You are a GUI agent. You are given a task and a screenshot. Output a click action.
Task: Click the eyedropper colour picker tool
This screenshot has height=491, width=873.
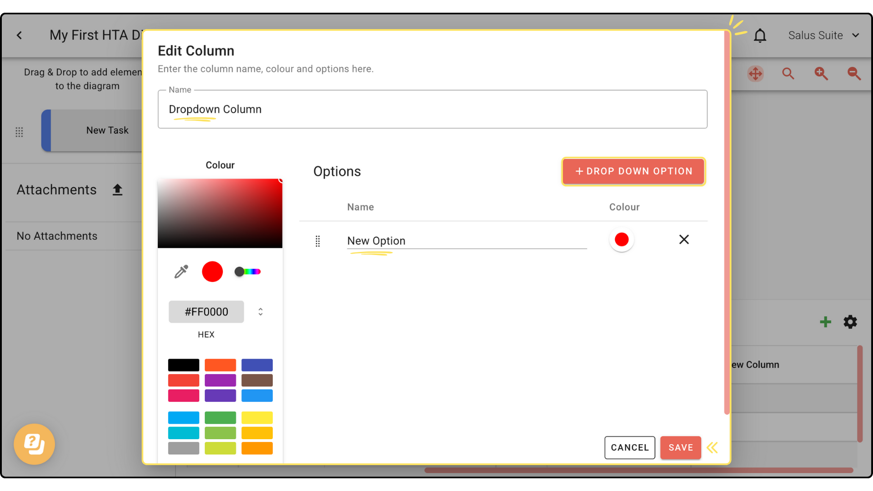click(x=181, y=271)
